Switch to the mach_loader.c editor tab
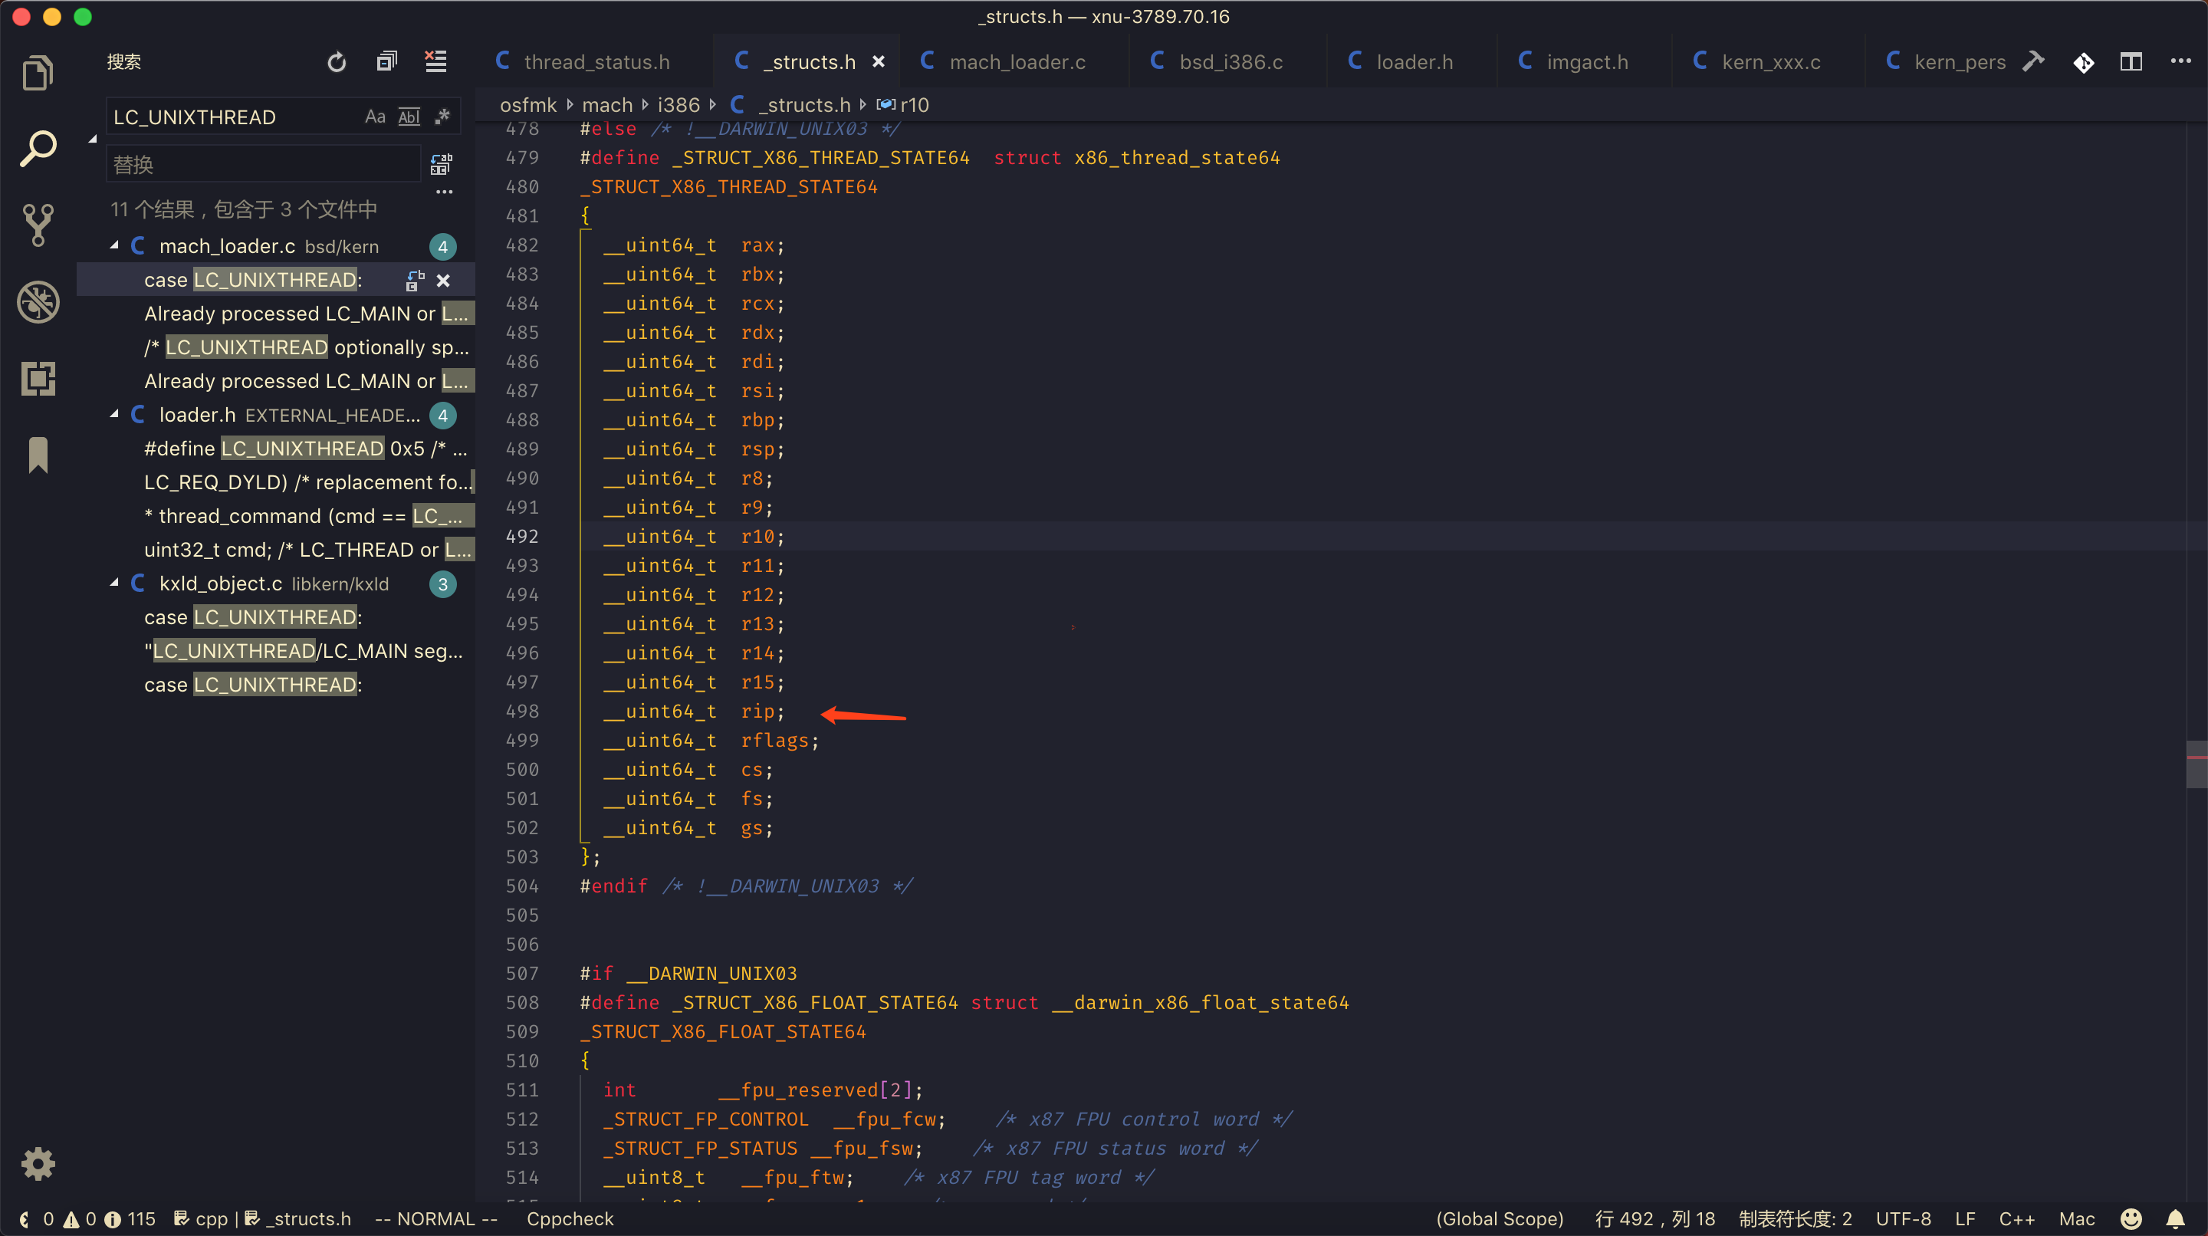The image size is (2208, 1236). (x=1017, y=61)
